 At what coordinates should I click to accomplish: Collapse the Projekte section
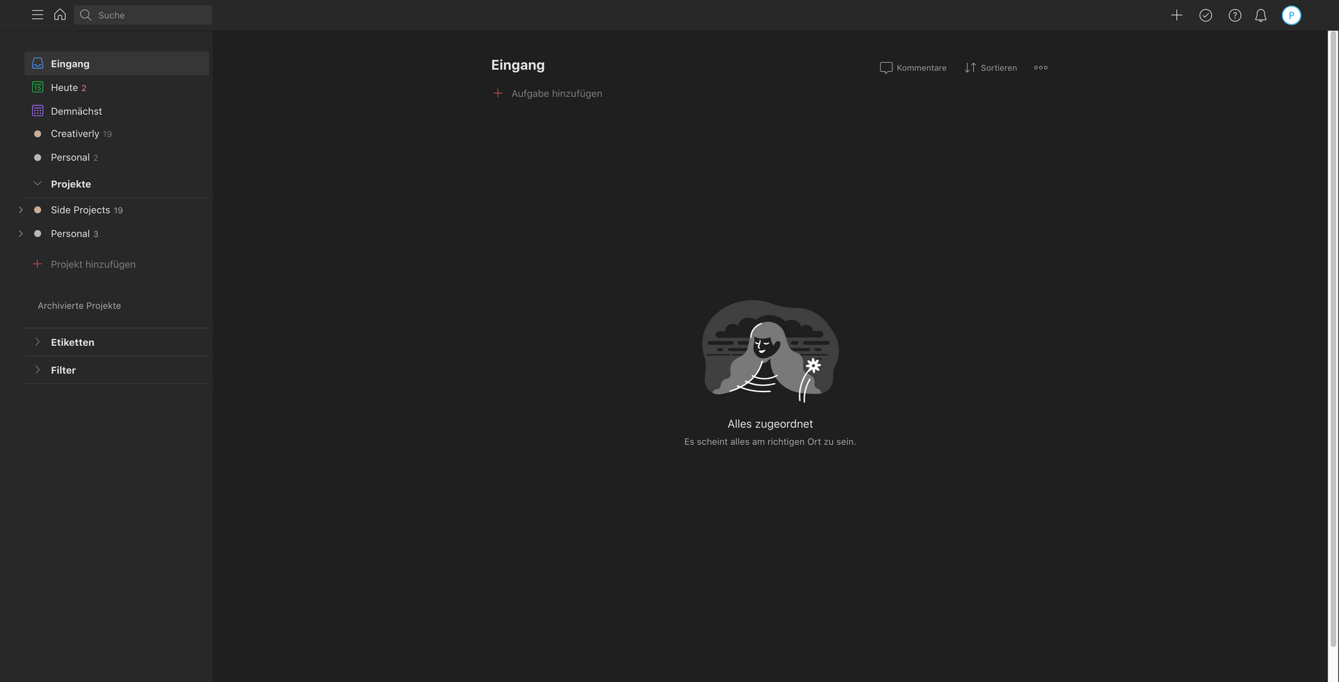[37, 183]
